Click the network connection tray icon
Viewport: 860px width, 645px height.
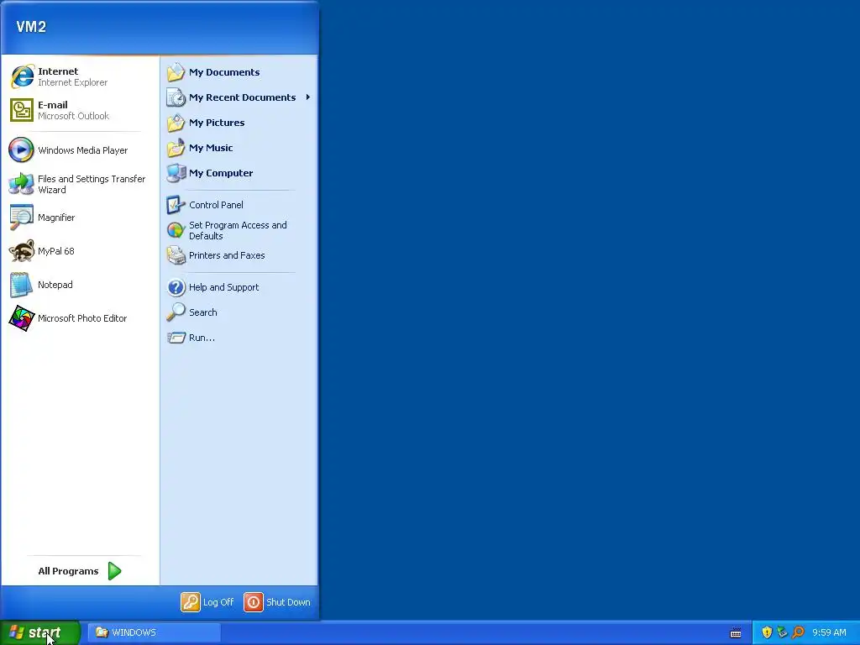(x=782, y=632)
